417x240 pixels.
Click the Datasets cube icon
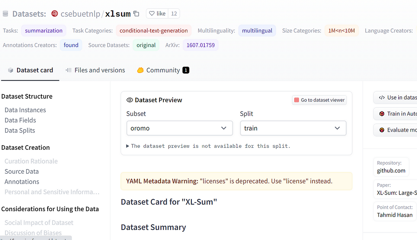(x=5, y=13)
